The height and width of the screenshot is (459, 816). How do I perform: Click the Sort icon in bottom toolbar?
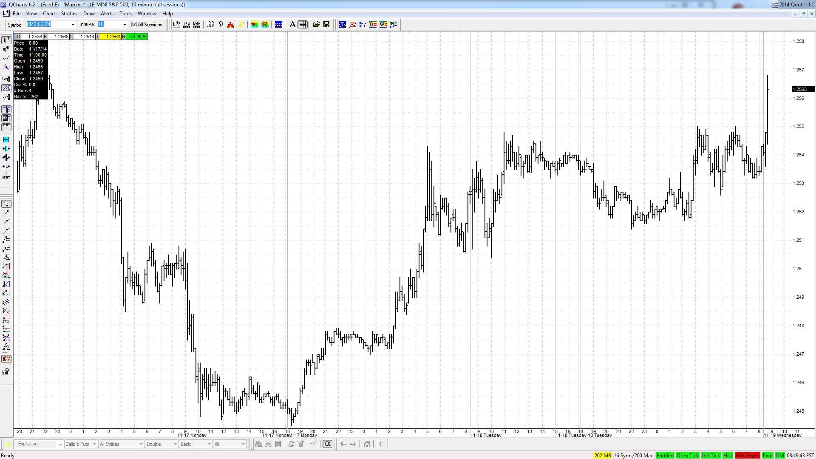[x=314, y=444]
